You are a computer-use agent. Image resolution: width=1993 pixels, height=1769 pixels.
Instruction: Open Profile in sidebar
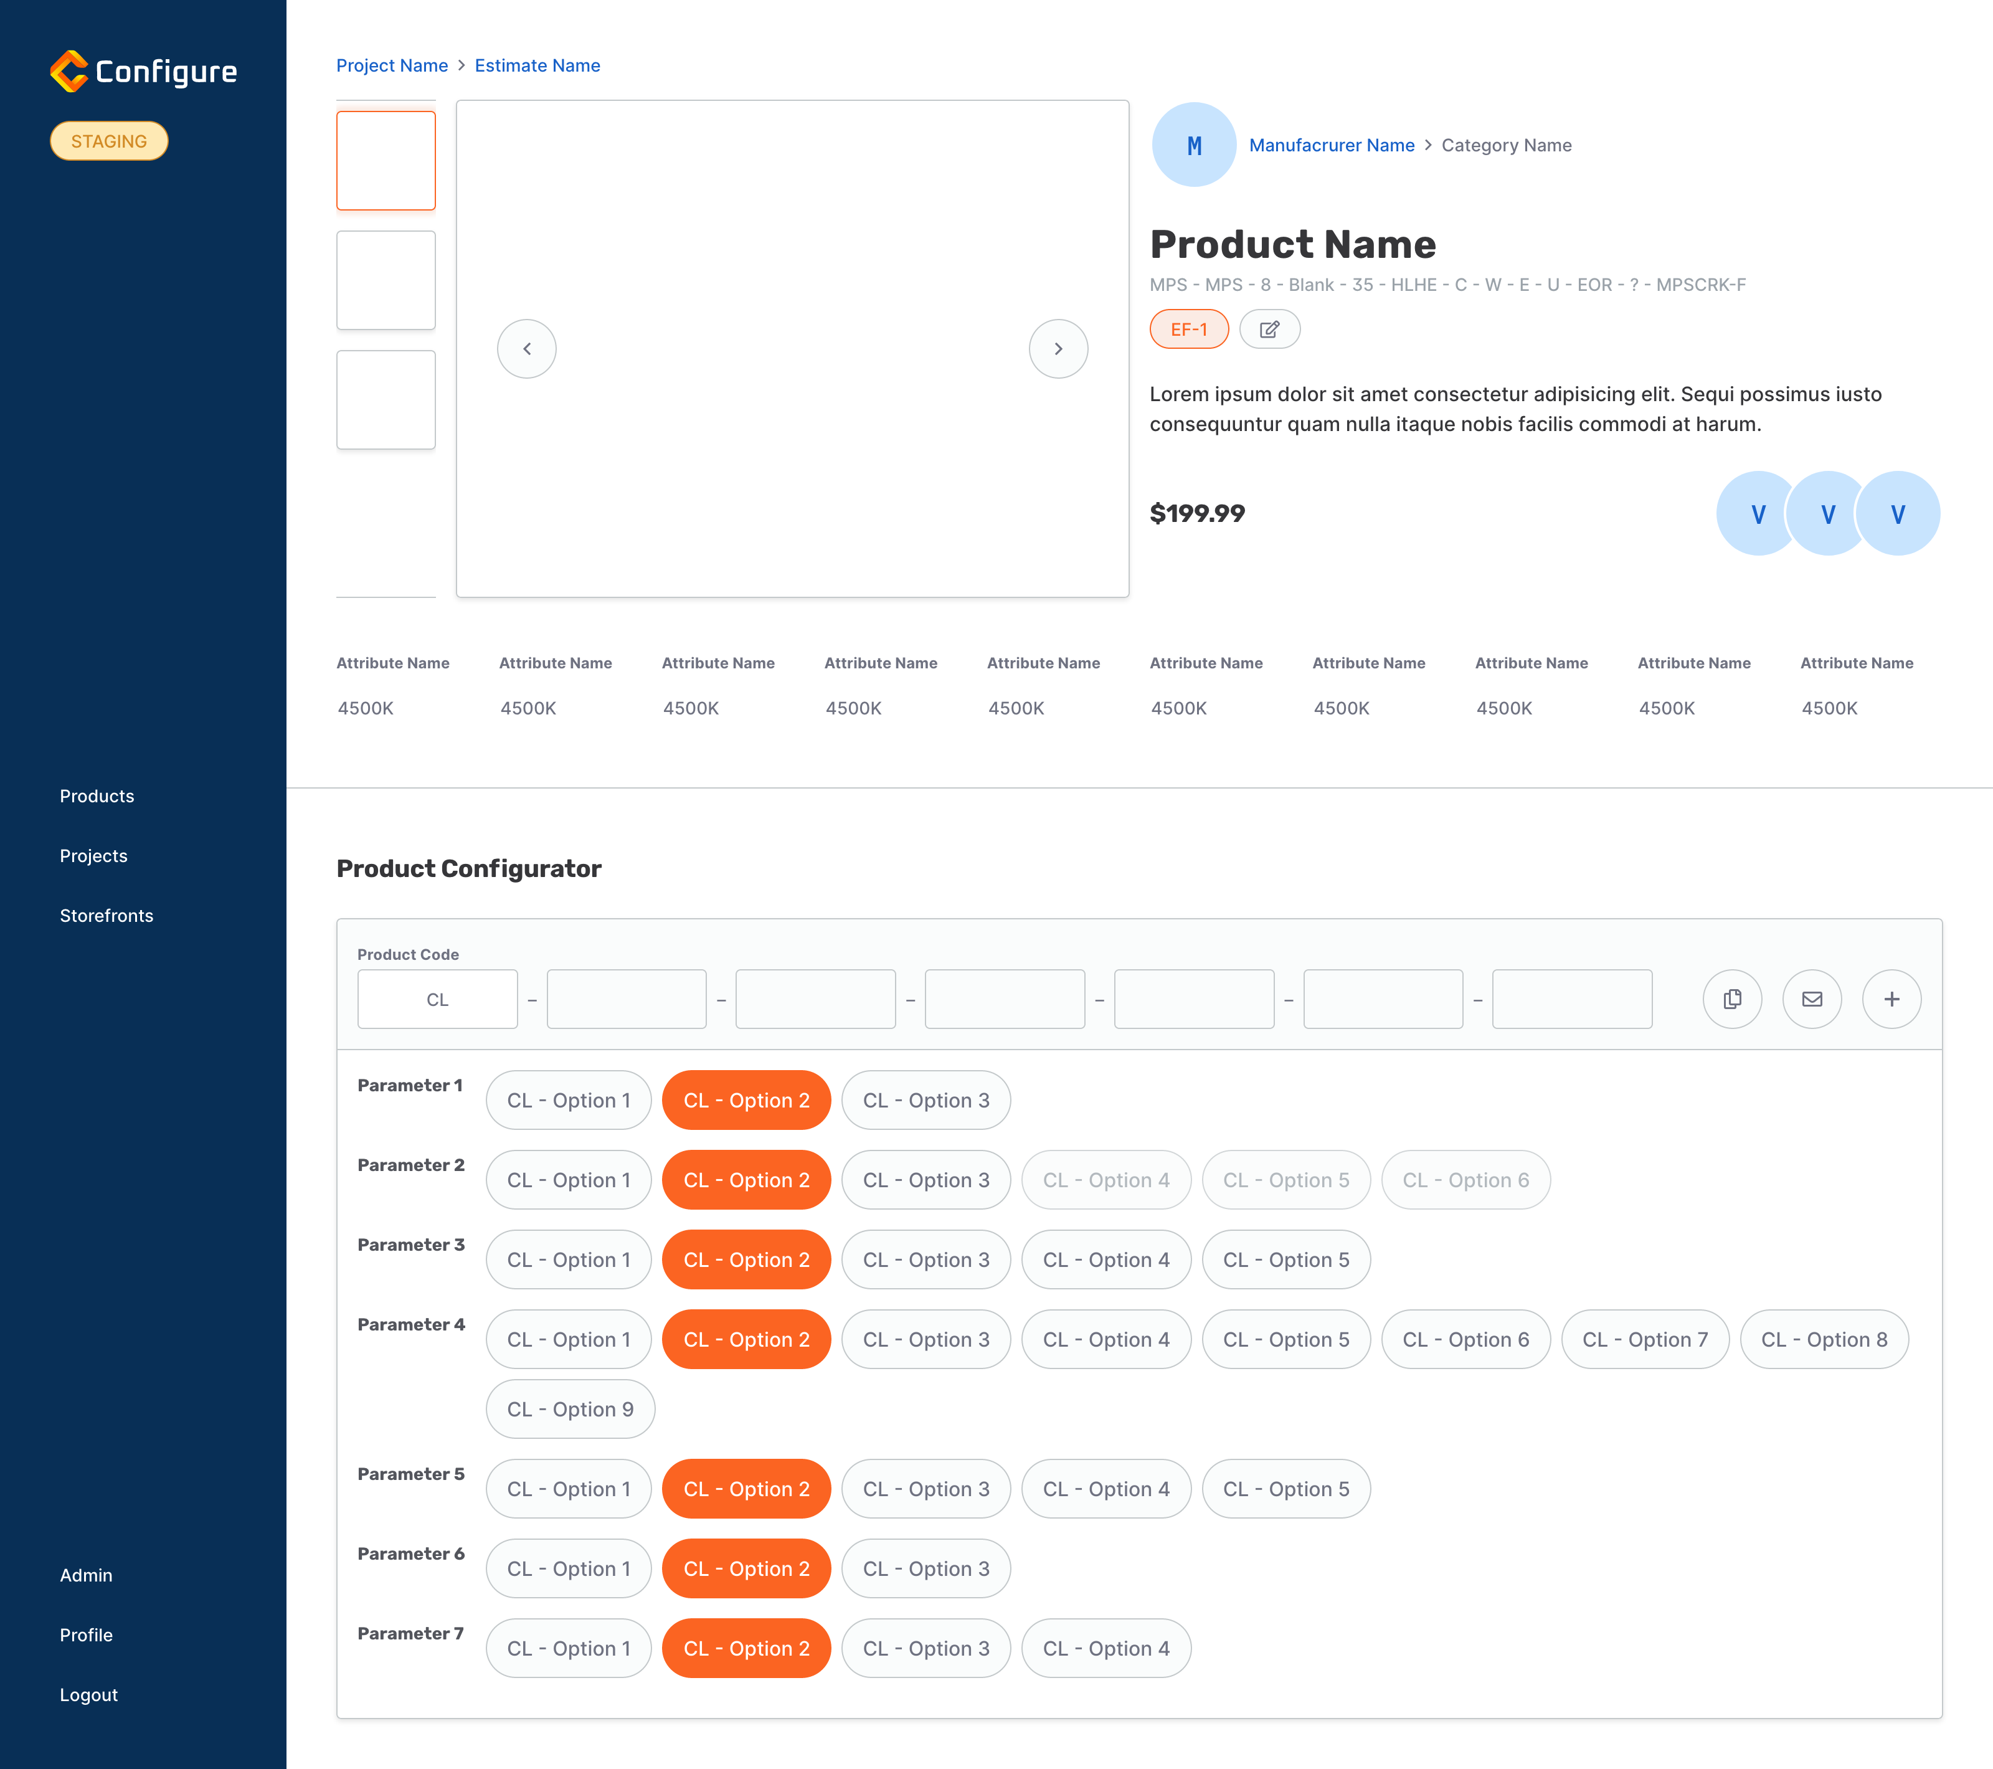[86, 1634]
